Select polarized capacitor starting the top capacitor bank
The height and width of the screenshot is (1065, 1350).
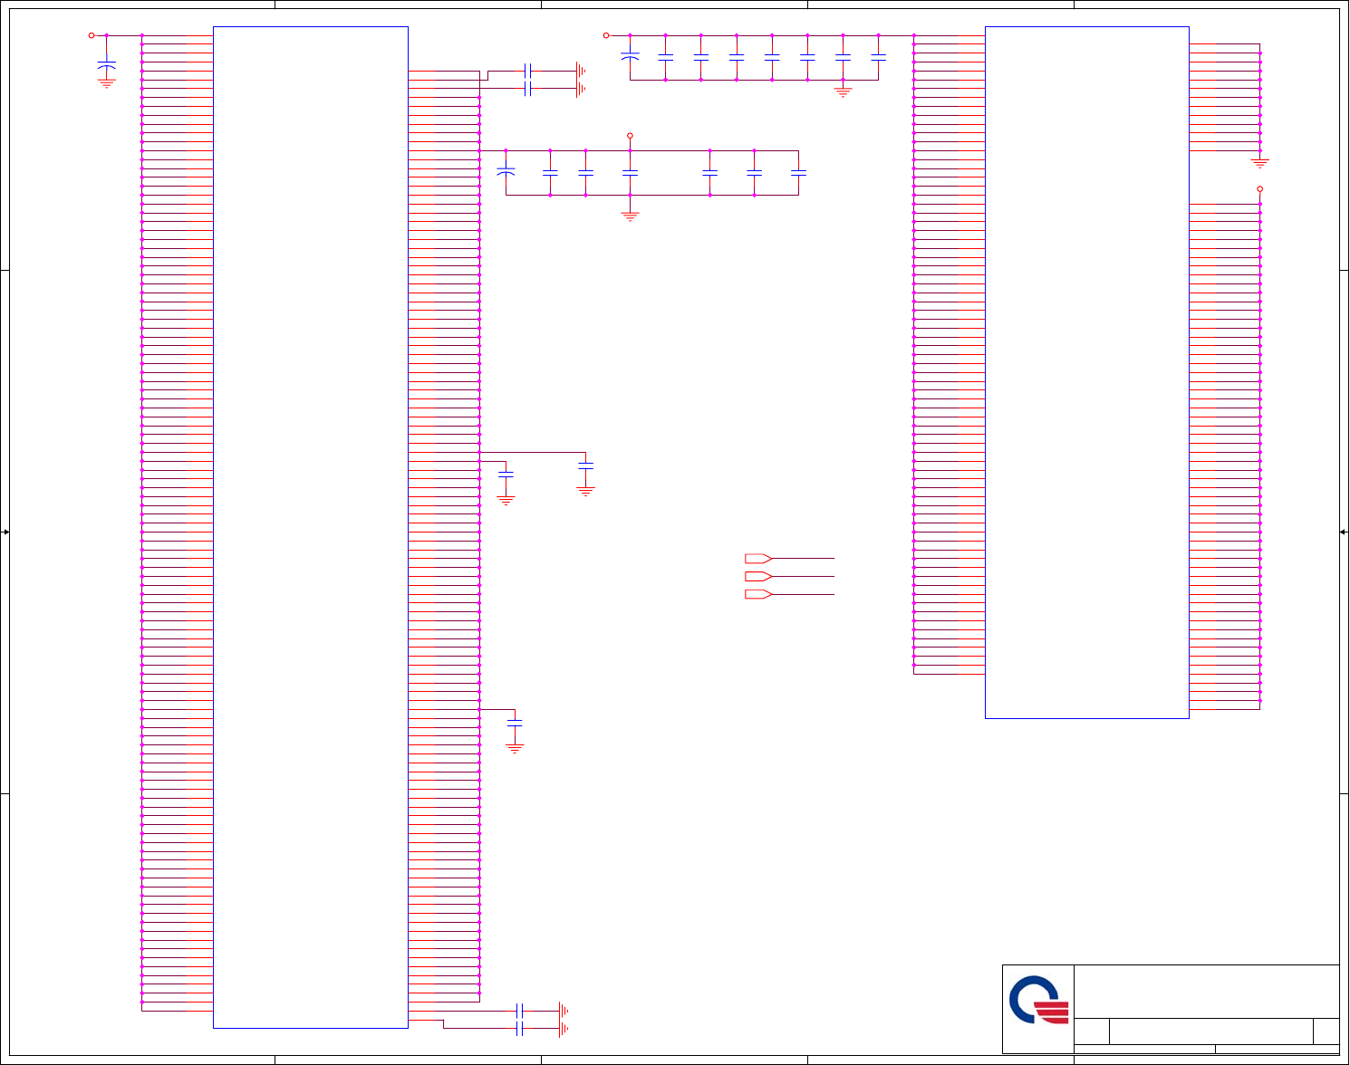tap(630, 57)
